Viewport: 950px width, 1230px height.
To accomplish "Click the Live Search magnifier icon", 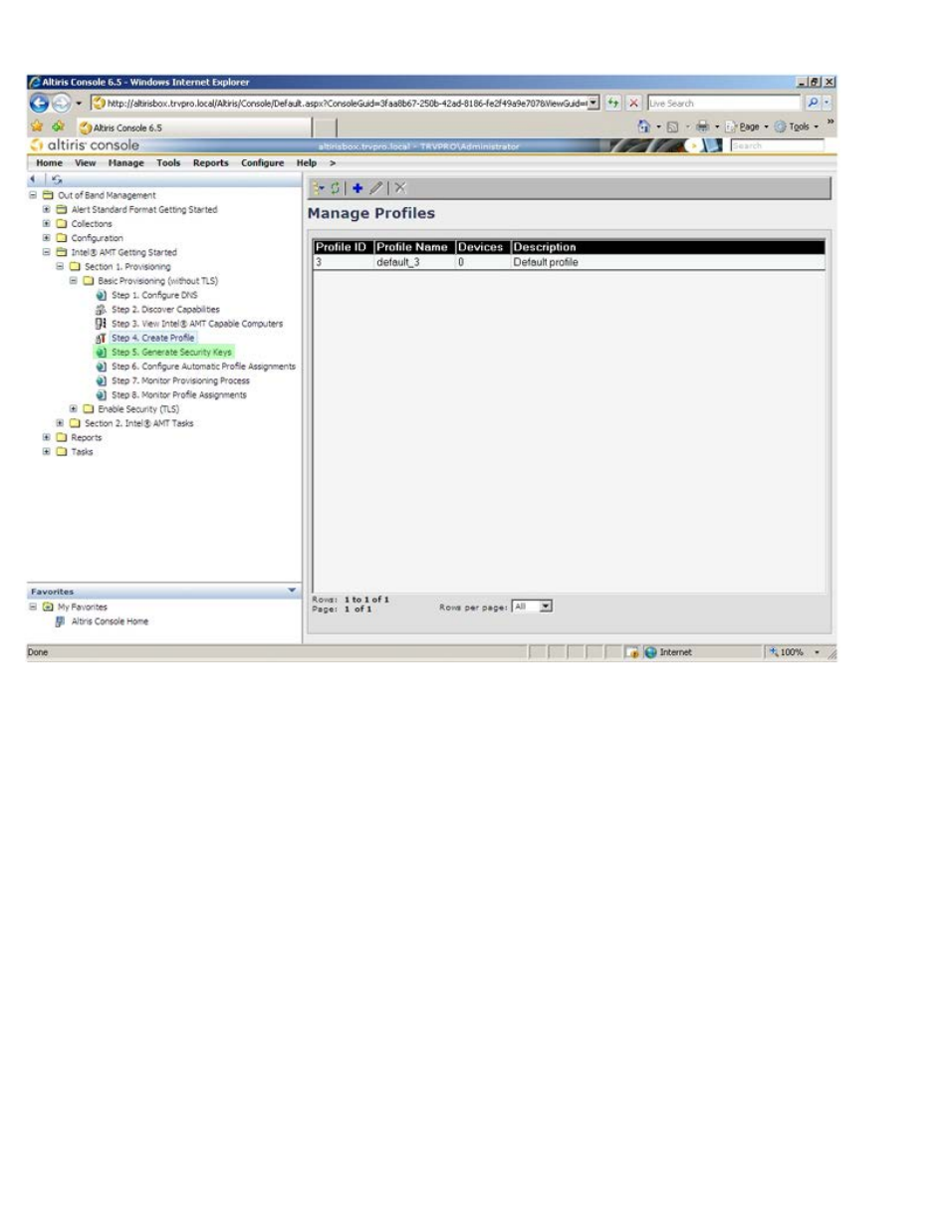I will [x=813, y=103].
